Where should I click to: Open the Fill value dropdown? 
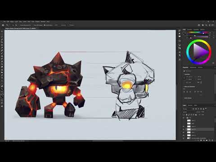tap(202, 115)
